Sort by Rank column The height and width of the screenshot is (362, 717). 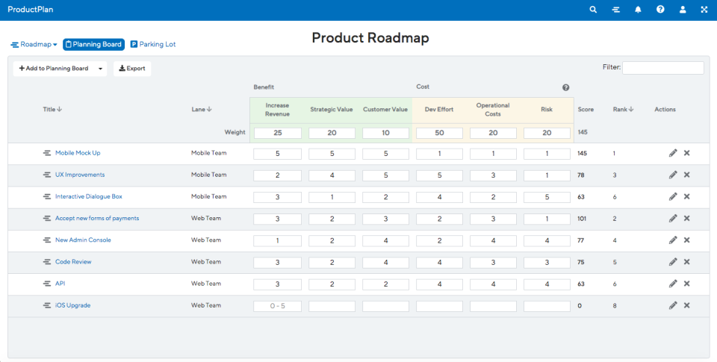[x=623, y=109]
